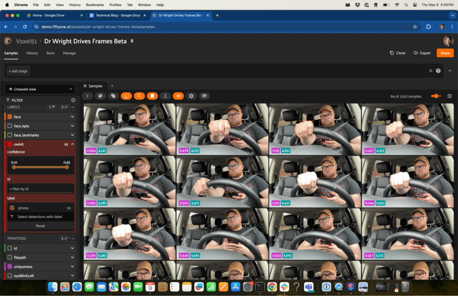Open the sample thumbnail labeled 0.449
Image resolution: width=458 pixels, height=296 pixels.
click(x=222, y=234)
